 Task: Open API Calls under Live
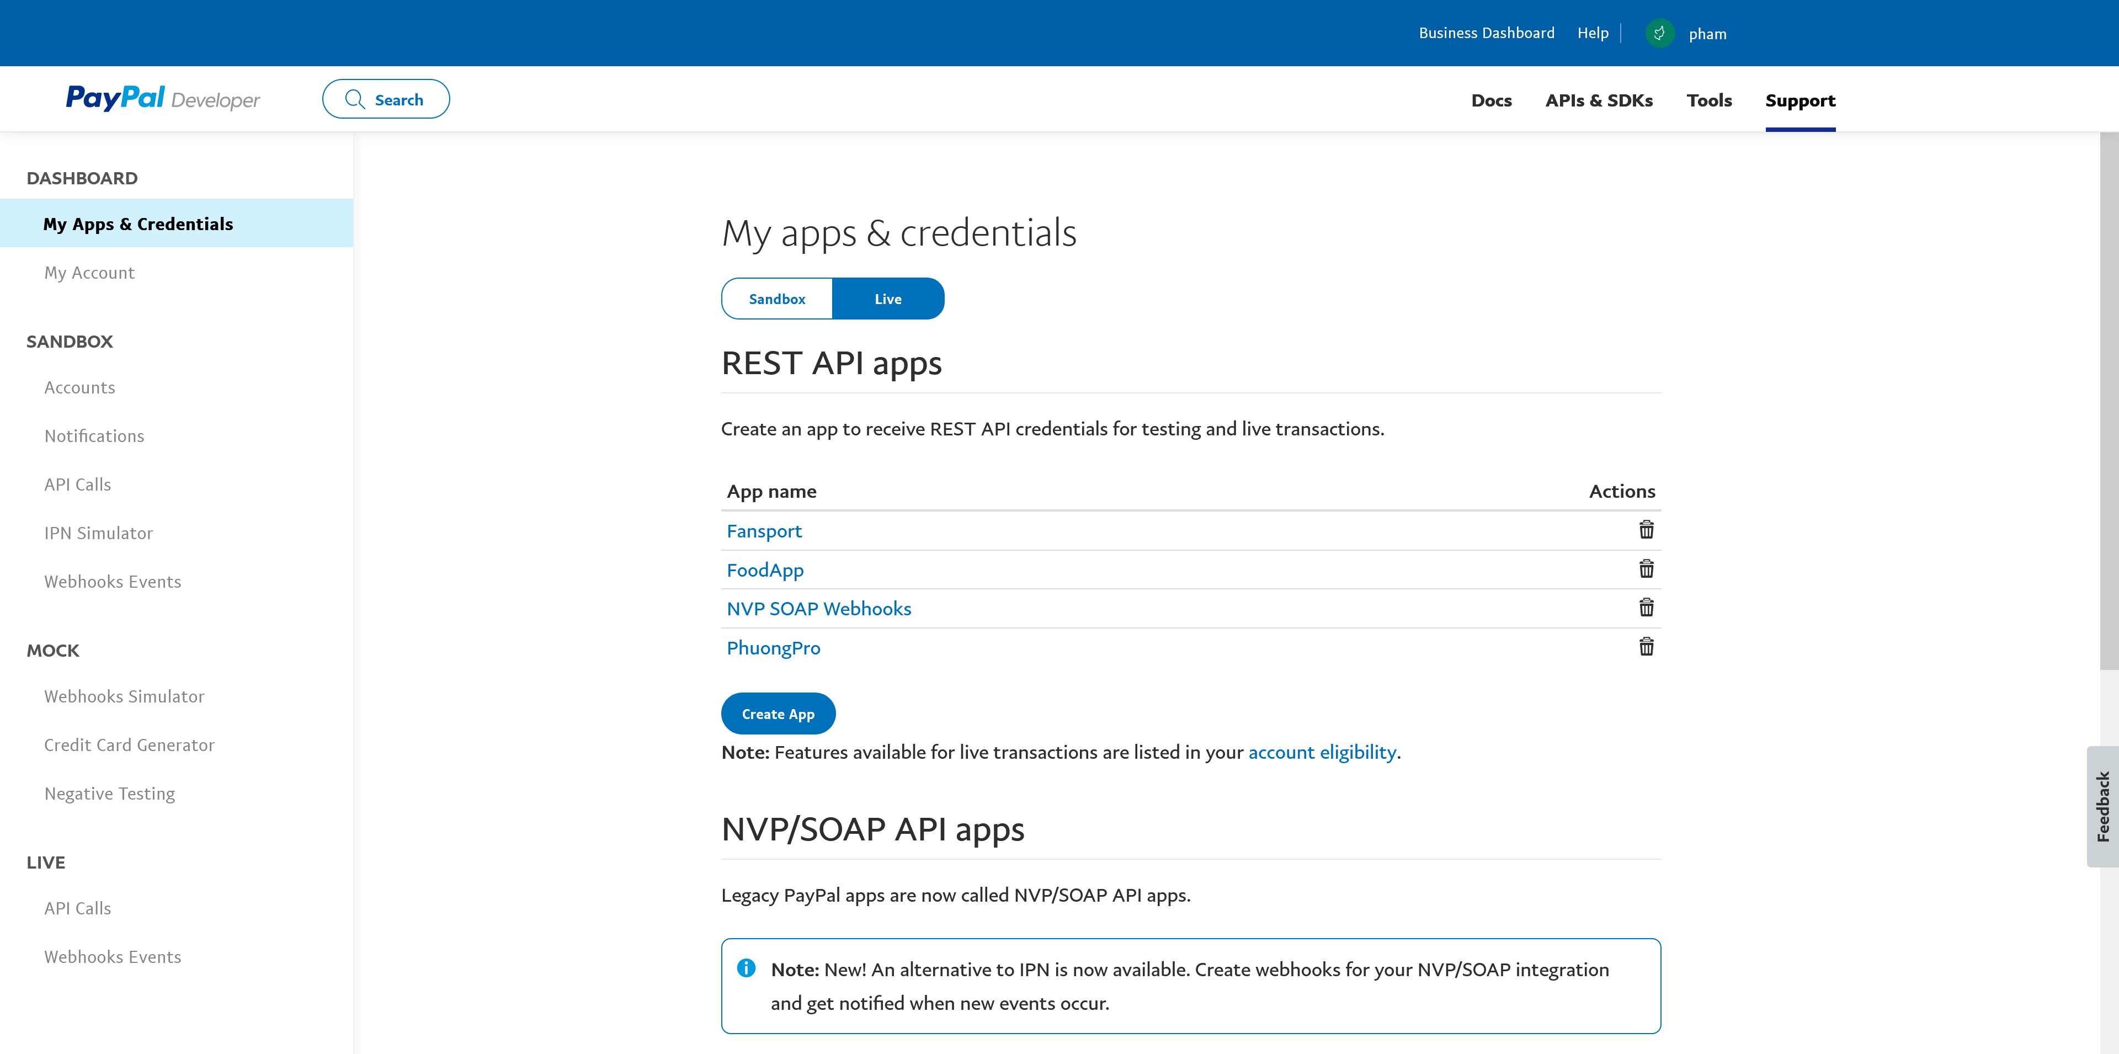point(77,908)
